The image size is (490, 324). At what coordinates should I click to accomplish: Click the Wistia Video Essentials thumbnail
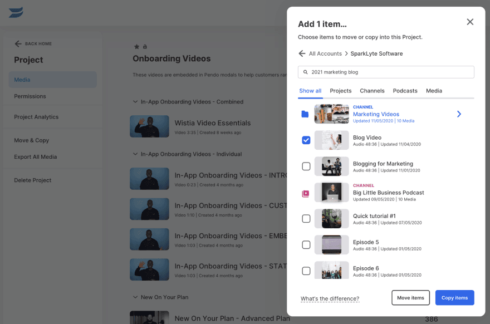coord(149,126)
